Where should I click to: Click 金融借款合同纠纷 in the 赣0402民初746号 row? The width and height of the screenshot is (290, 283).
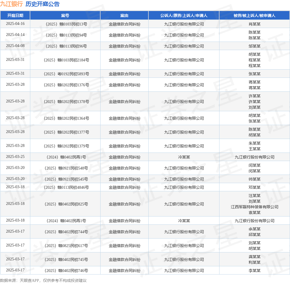coord(124,271)
